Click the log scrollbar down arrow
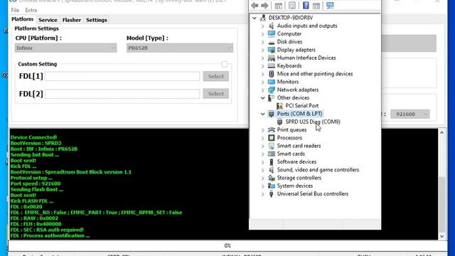Screen dimensions: 455x256 point(441,236)
